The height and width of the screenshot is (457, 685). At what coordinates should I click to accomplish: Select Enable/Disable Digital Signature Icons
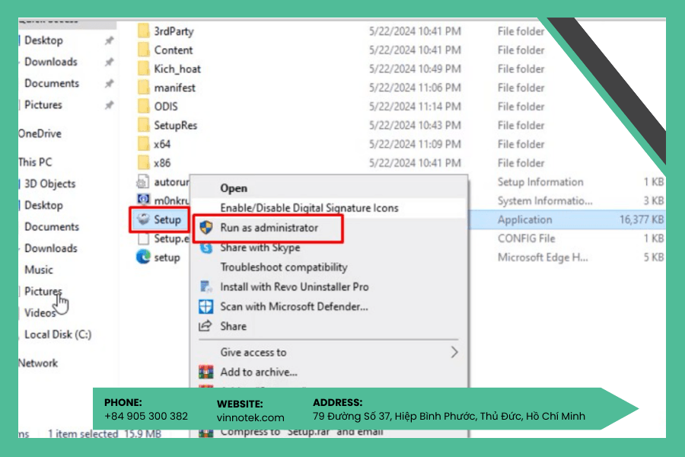click(x=309, y=208)
